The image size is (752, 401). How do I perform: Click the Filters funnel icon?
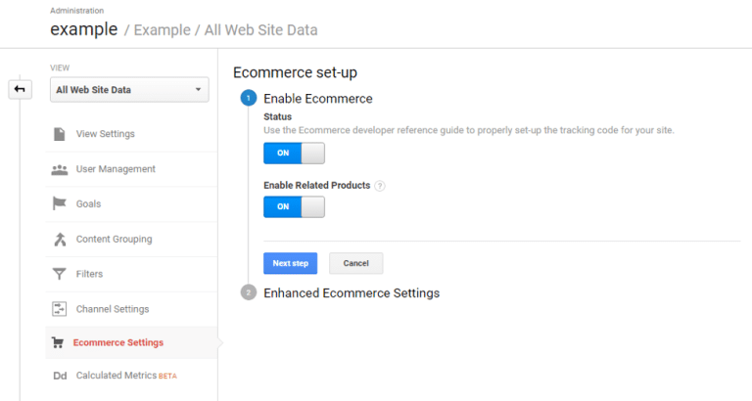[x=59, y=275]
